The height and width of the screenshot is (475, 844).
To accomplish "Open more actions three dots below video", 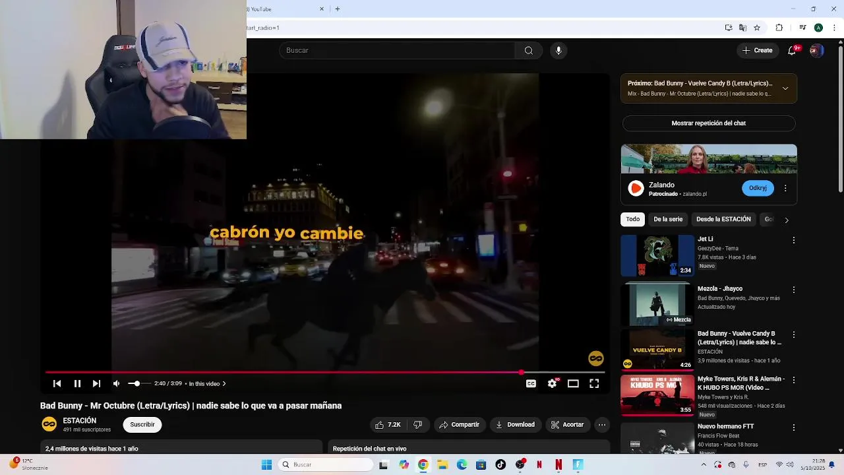I will [x=602, y=425].
